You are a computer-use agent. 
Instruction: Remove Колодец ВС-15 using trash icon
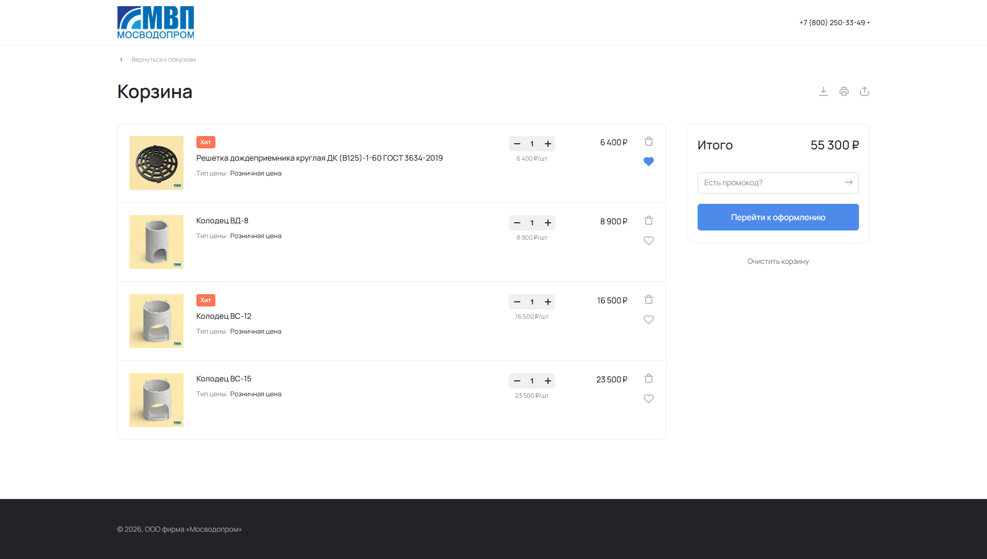click(648, 379)
